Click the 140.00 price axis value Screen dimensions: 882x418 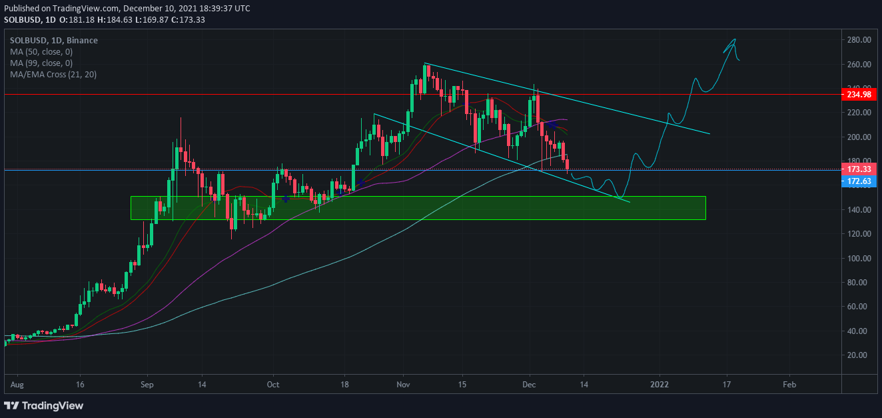click(859, 210)
